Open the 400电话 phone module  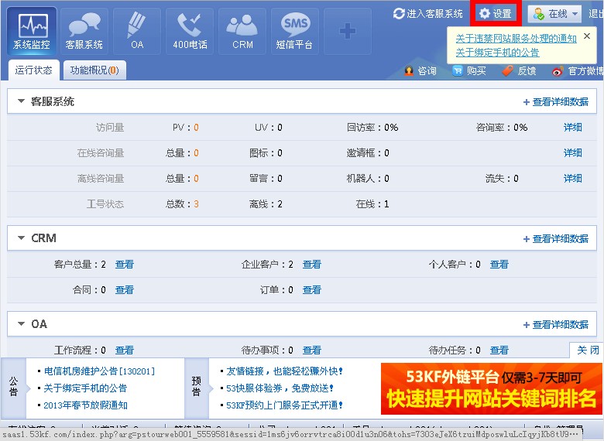point(190,32)
